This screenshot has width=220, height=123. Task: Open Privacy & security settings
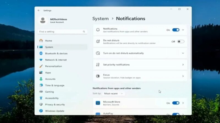[62, 104]
